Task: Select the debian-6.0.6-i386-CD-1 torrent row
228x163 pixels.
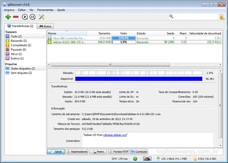Action: click(x=135, y=42)
